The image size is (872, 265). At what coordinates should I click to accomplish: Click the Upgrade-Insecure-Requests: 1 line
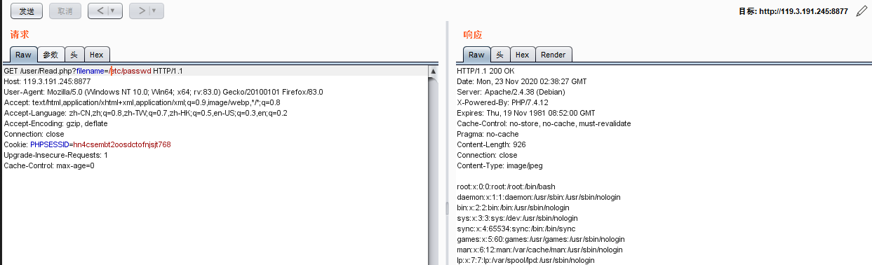(x=55, y=155)
